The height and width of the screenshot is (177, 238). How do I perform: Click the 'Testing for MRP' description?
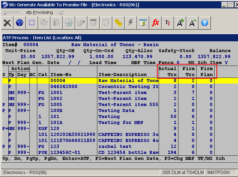pos(121,122)
